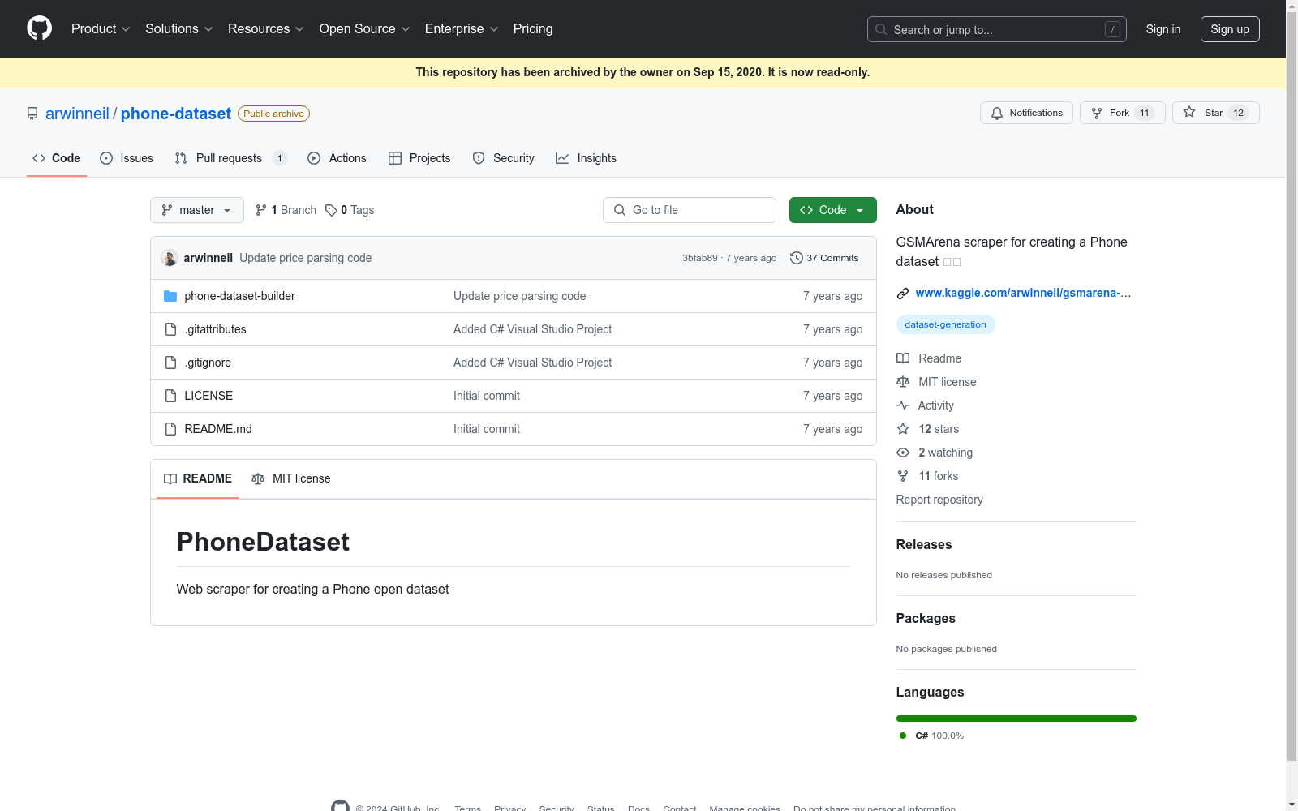The image size is (1298, 811).
Task: Open the Packages section link
Action: (x=926, y=618)
